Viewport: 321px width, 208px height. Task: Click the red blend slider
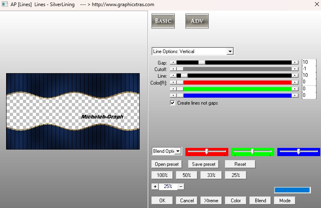click(x=207, y=152)
